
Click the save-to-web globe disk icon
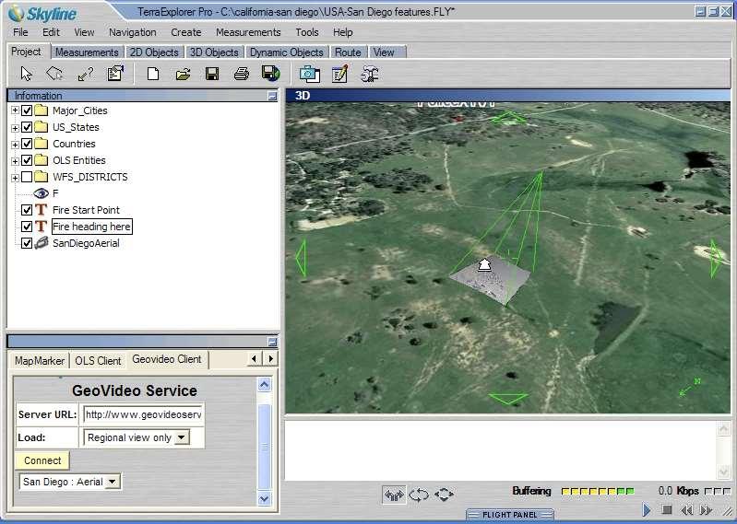pyautogui.click(x=271, y=73)
